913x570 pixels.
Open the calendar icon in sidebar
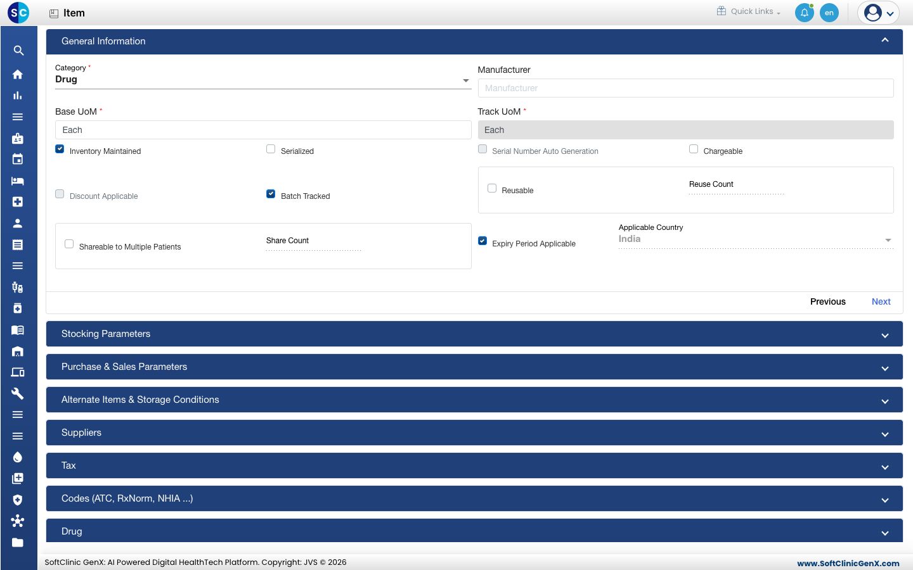coord(18,159)
